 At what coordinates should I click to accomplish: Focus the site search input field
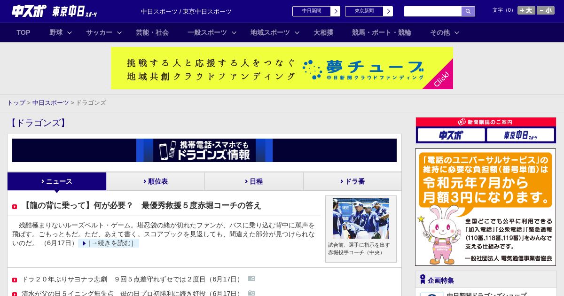(x=433, y=11)
